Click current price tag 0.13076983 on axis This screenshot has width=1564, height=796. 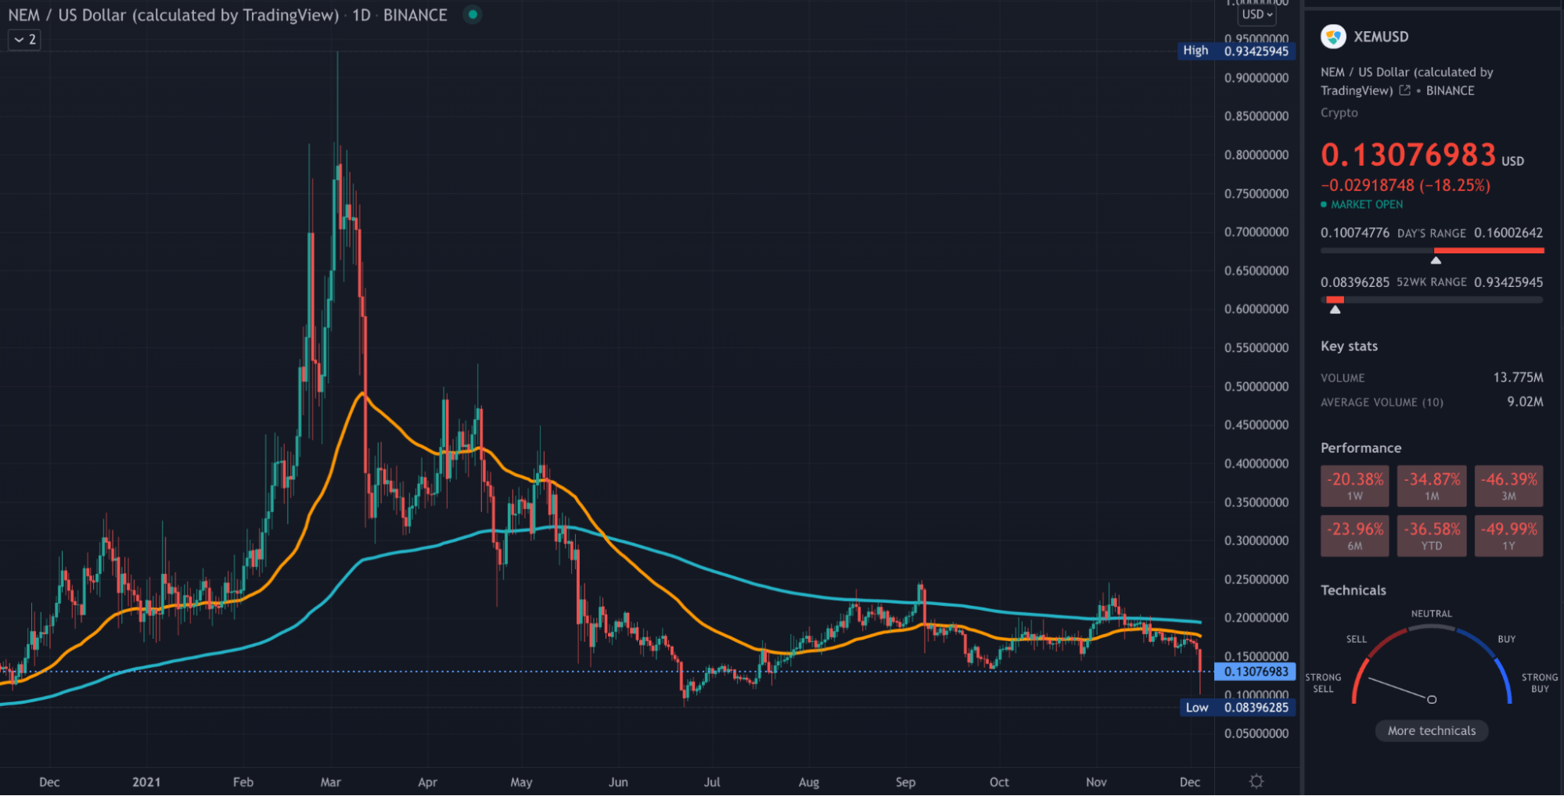1255,672
